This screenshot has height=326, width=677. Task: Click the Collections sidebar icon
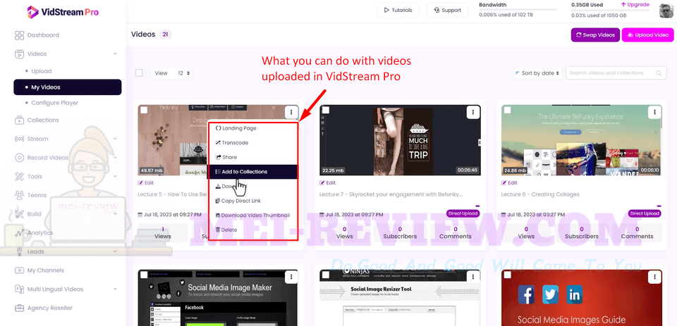pyautogui.click(x=20, y=120)
